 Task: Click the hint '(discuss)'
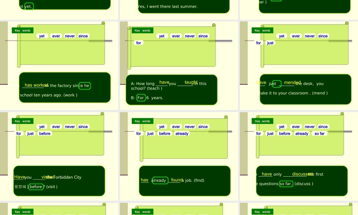click(304, 184)
